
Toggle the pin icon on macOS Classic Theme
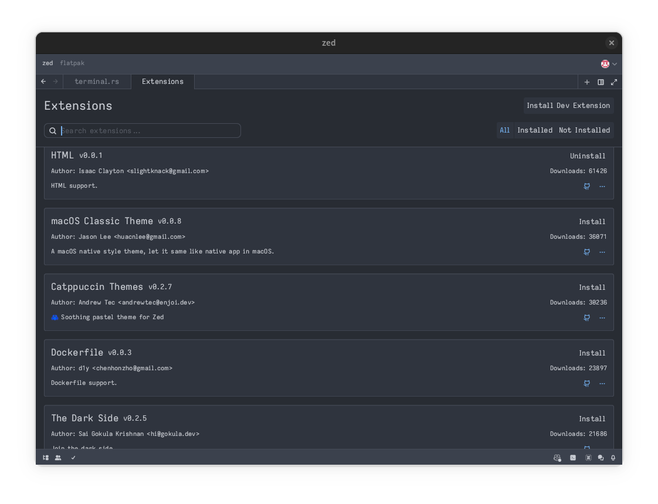click(x=586, y=252)
